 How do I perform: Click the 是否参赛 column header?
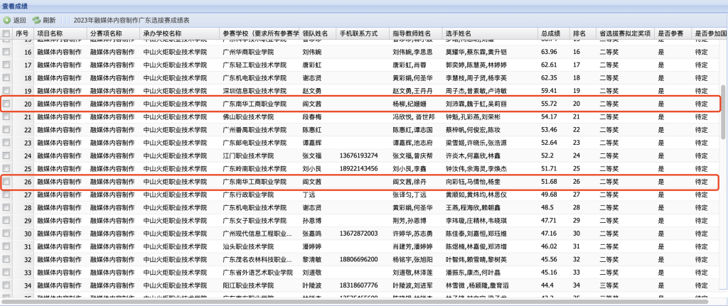(668, 33)
